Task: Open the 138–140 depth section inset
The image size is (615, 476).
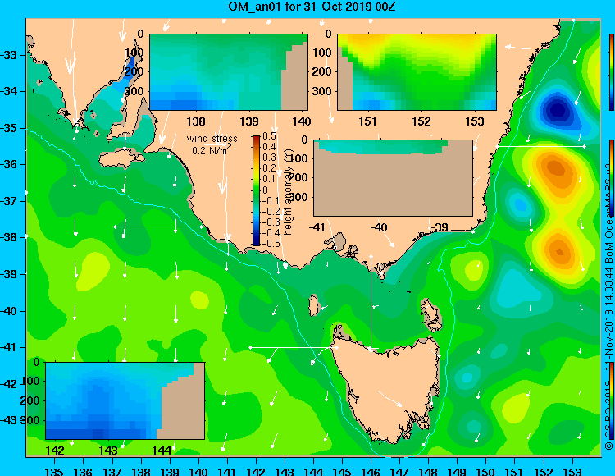Action: point(229,72)
